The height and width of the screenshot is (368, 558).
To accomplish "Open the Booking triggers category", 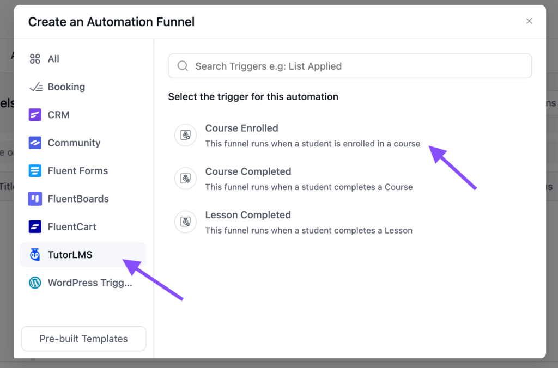I will (83, 87).
